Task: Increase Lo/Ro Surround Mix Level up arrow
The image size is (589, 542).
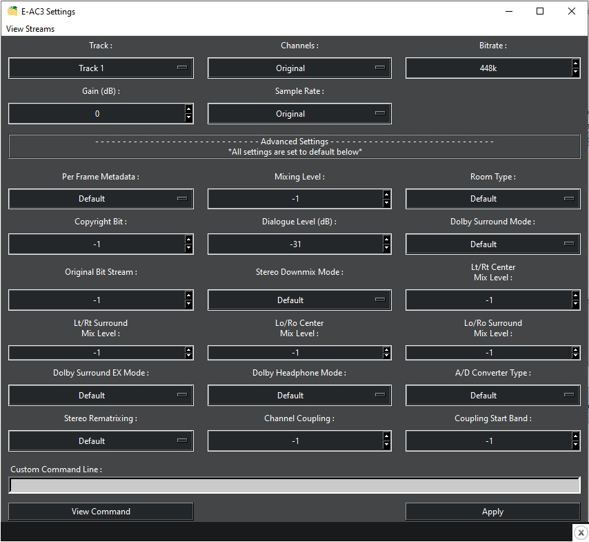Action: [575, 350]
